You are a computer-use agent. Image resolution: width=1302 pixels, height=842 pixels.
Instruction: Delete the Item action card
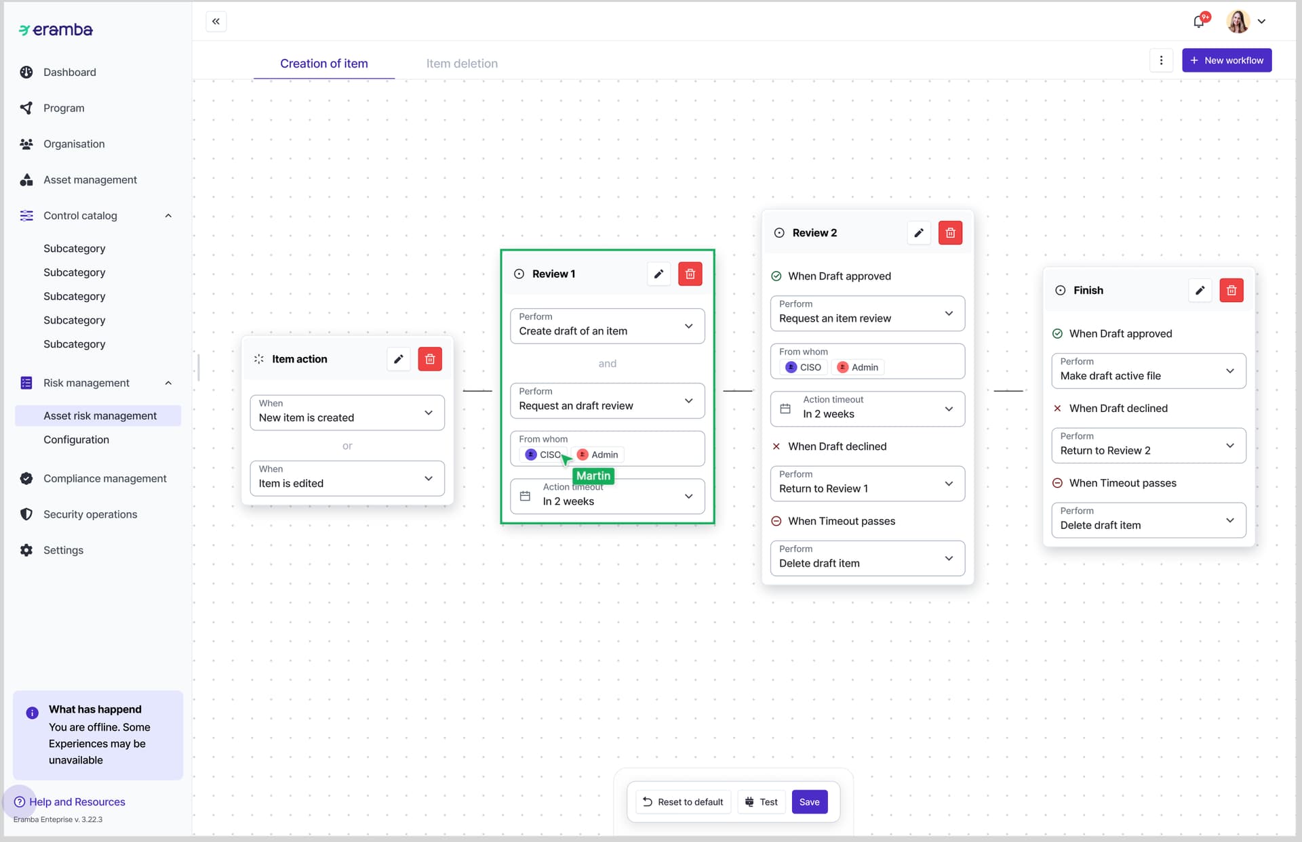click(x=429, y=358)
